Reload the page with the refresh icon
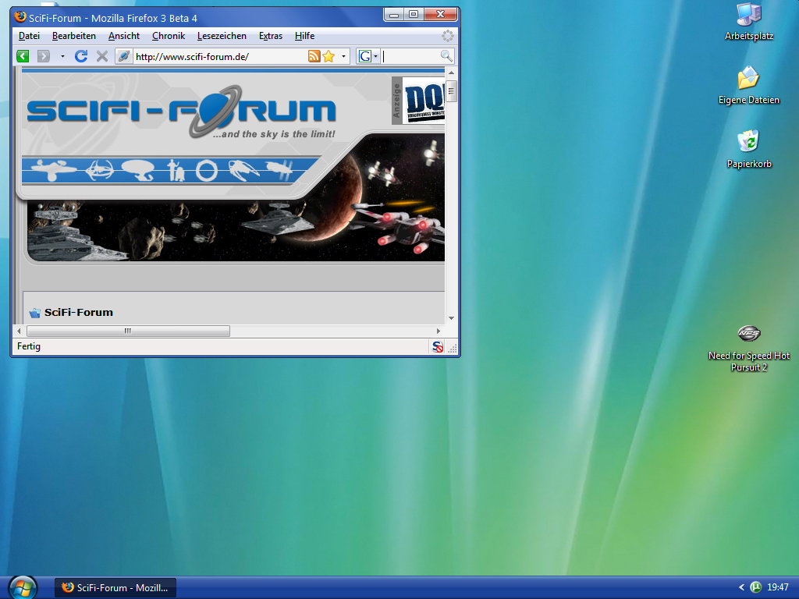 [x=81, y=56]
